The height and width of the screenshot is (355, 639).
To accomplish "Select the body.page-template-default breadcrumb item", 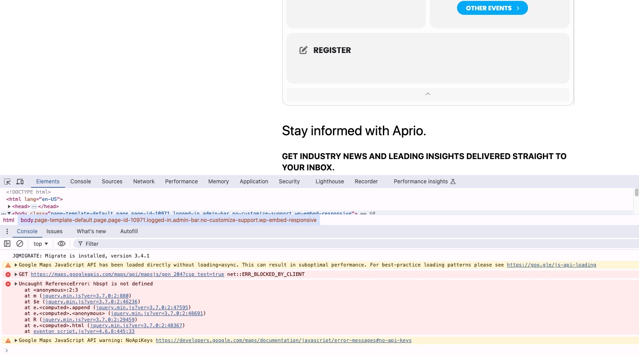I will click(169, 220).
